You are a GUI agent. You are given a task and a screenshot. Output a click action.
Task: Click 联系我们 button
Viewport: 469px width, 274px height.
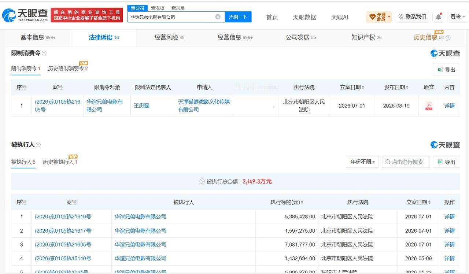pyautogui.click(x=412, y=17)
